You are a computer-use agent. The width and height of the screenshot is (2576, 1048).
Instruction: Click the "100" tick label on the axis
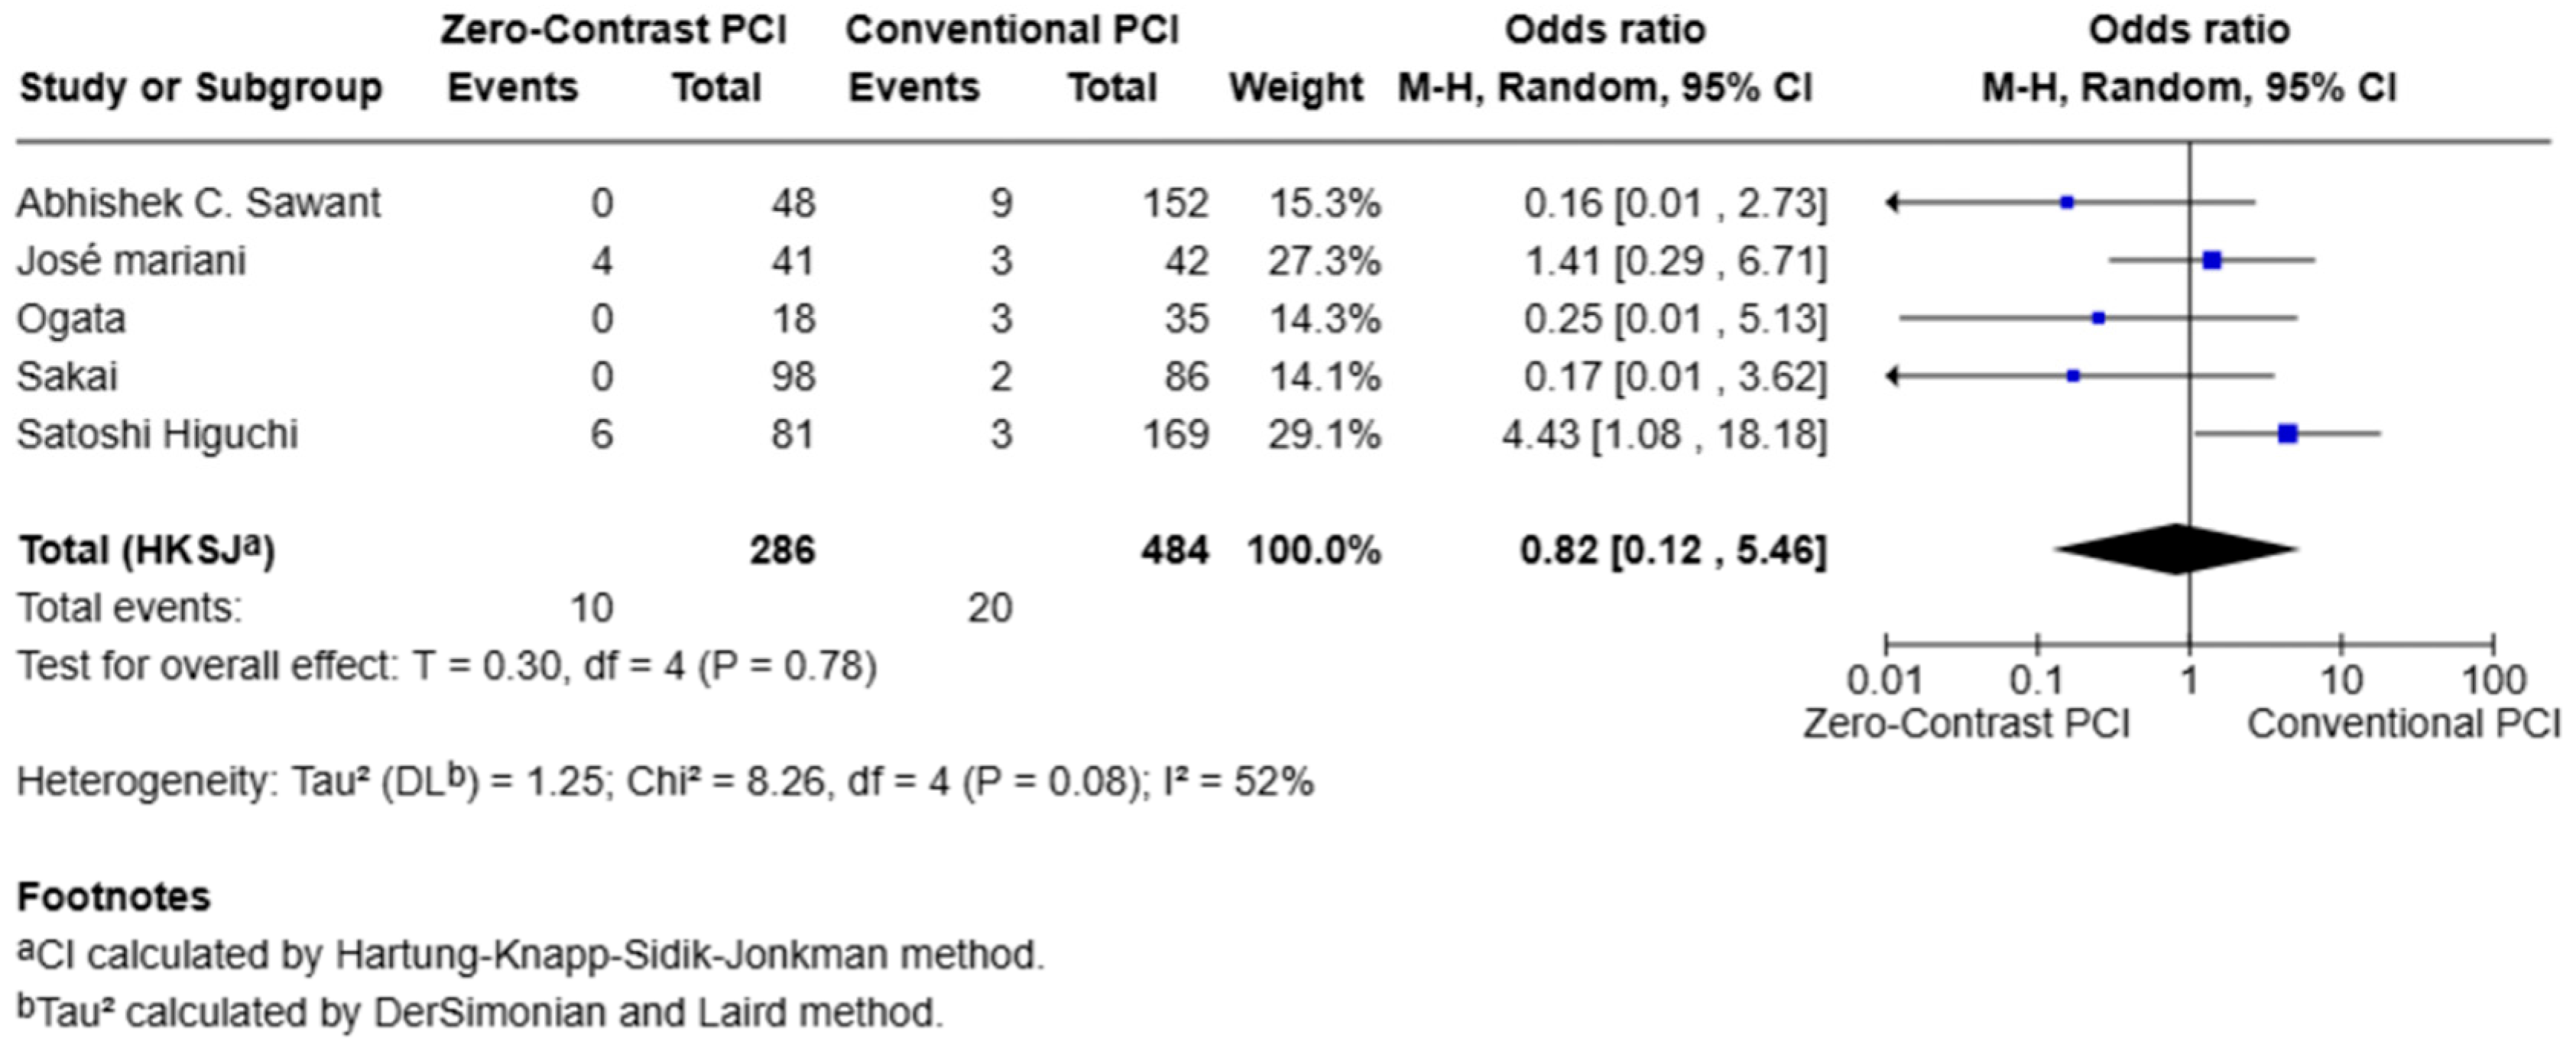(2494, 681)
